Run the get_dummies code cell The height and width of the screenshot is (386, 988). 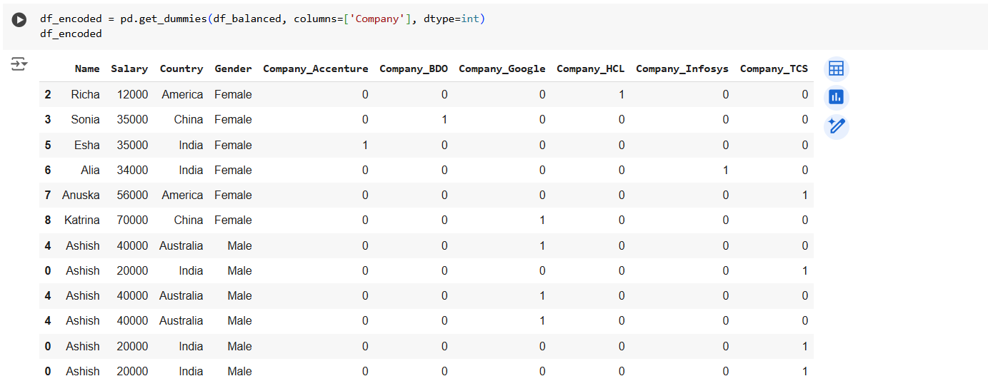[x=19, y=21]
